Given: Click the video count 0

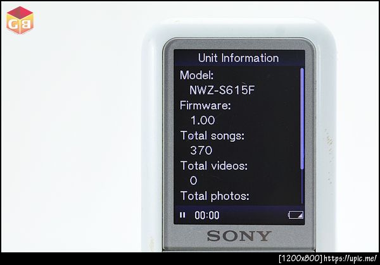Looking at the screenshot, I should click(x=193, y=180).
